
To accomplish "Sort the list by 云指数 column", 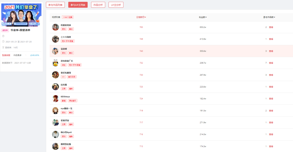I will click(x=141, y=17).
